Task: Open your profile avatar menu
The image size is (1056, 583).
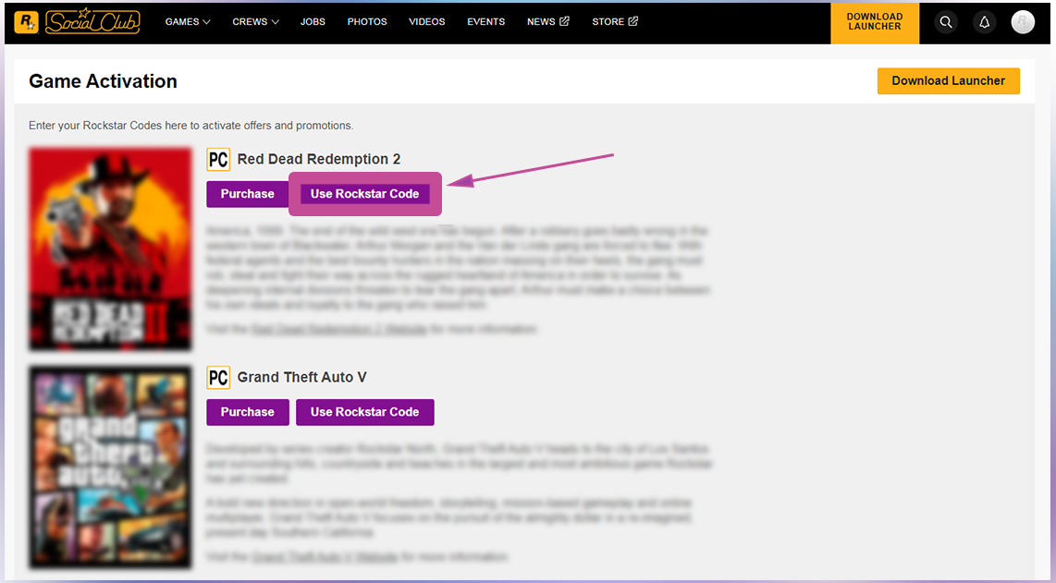Action: [1023, 22]
